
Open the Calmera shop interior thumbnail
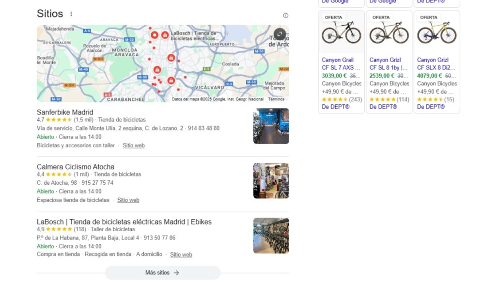pyautogui.click(x=271, y=180)
